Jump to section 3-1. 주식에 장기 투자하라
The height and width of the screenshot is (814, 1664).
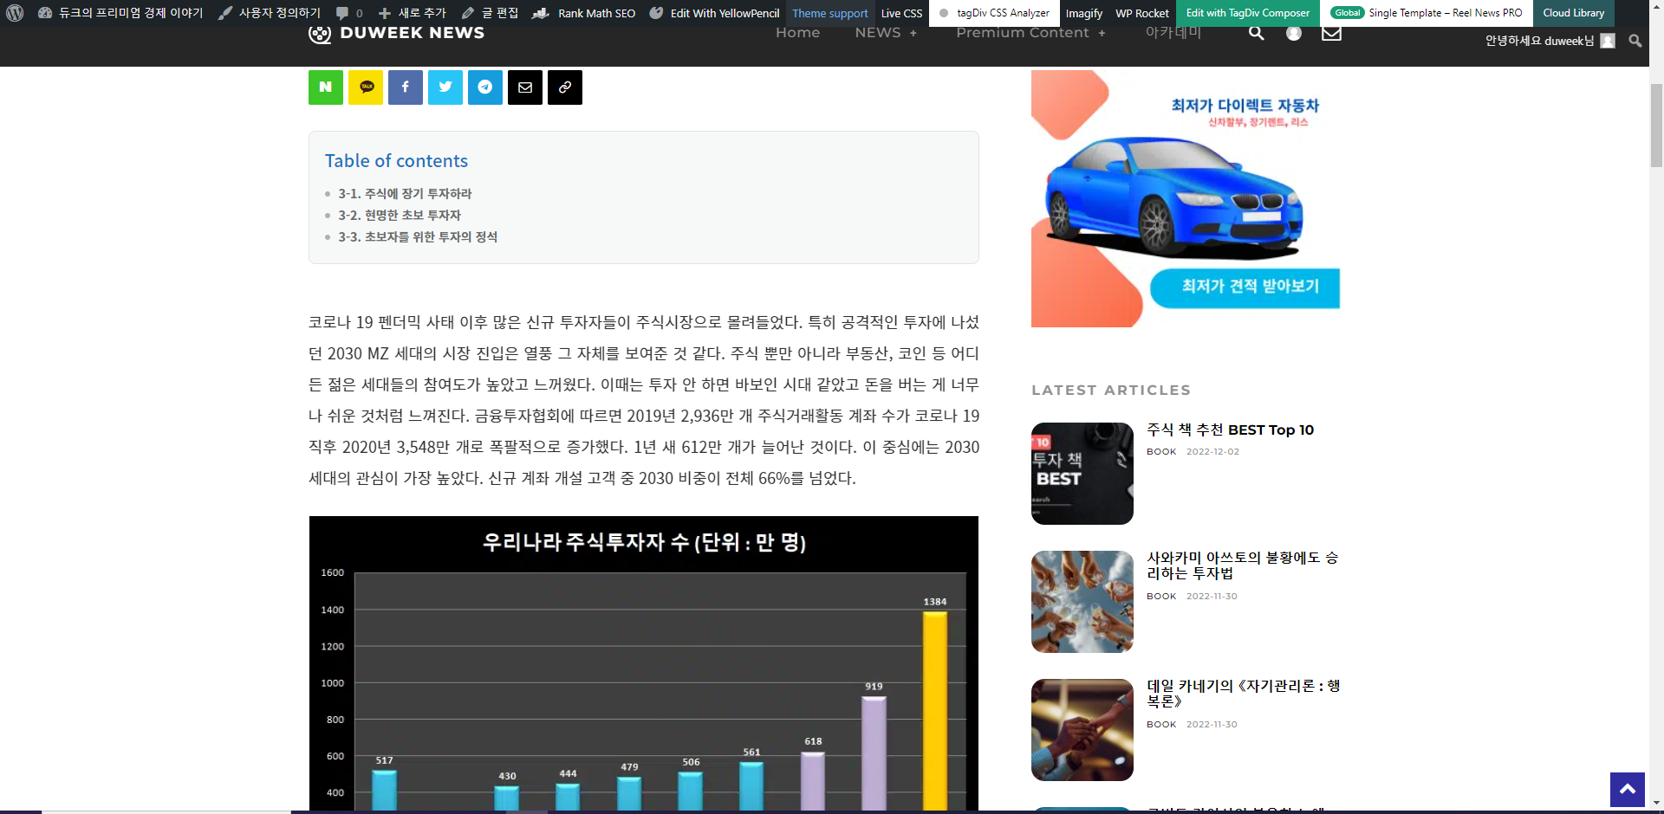(405, 194)
